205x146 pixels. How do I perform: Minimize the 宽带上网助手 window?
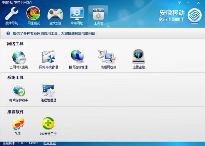pyautogui.click(x=188, y=3)
